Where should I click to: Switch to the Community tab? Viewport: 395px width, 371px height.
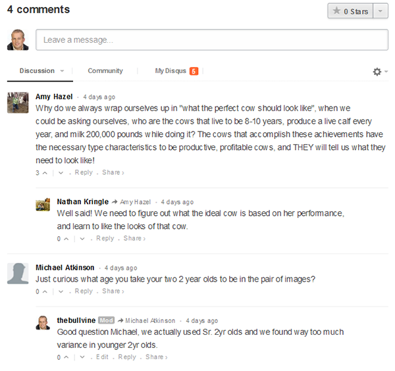[x=105, y=71]
